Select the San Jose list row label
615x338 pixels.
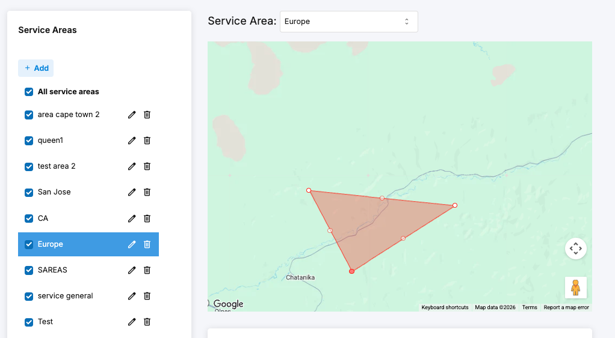click(54, 192)
